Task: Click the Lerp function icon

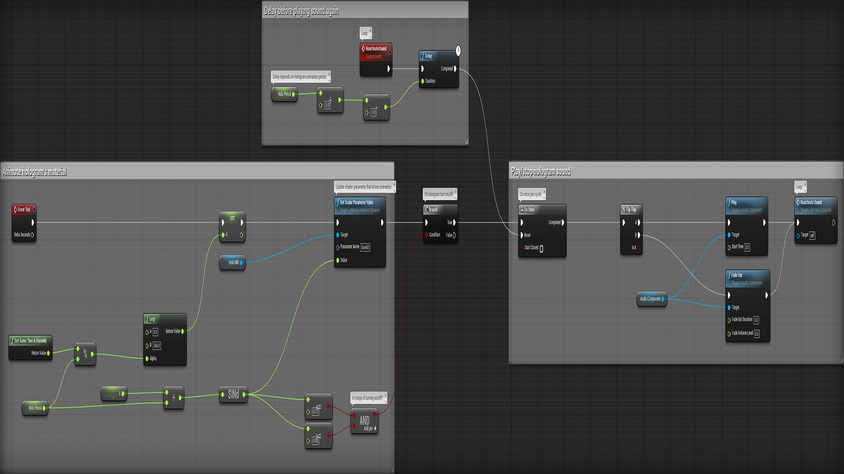Action: 146,319
